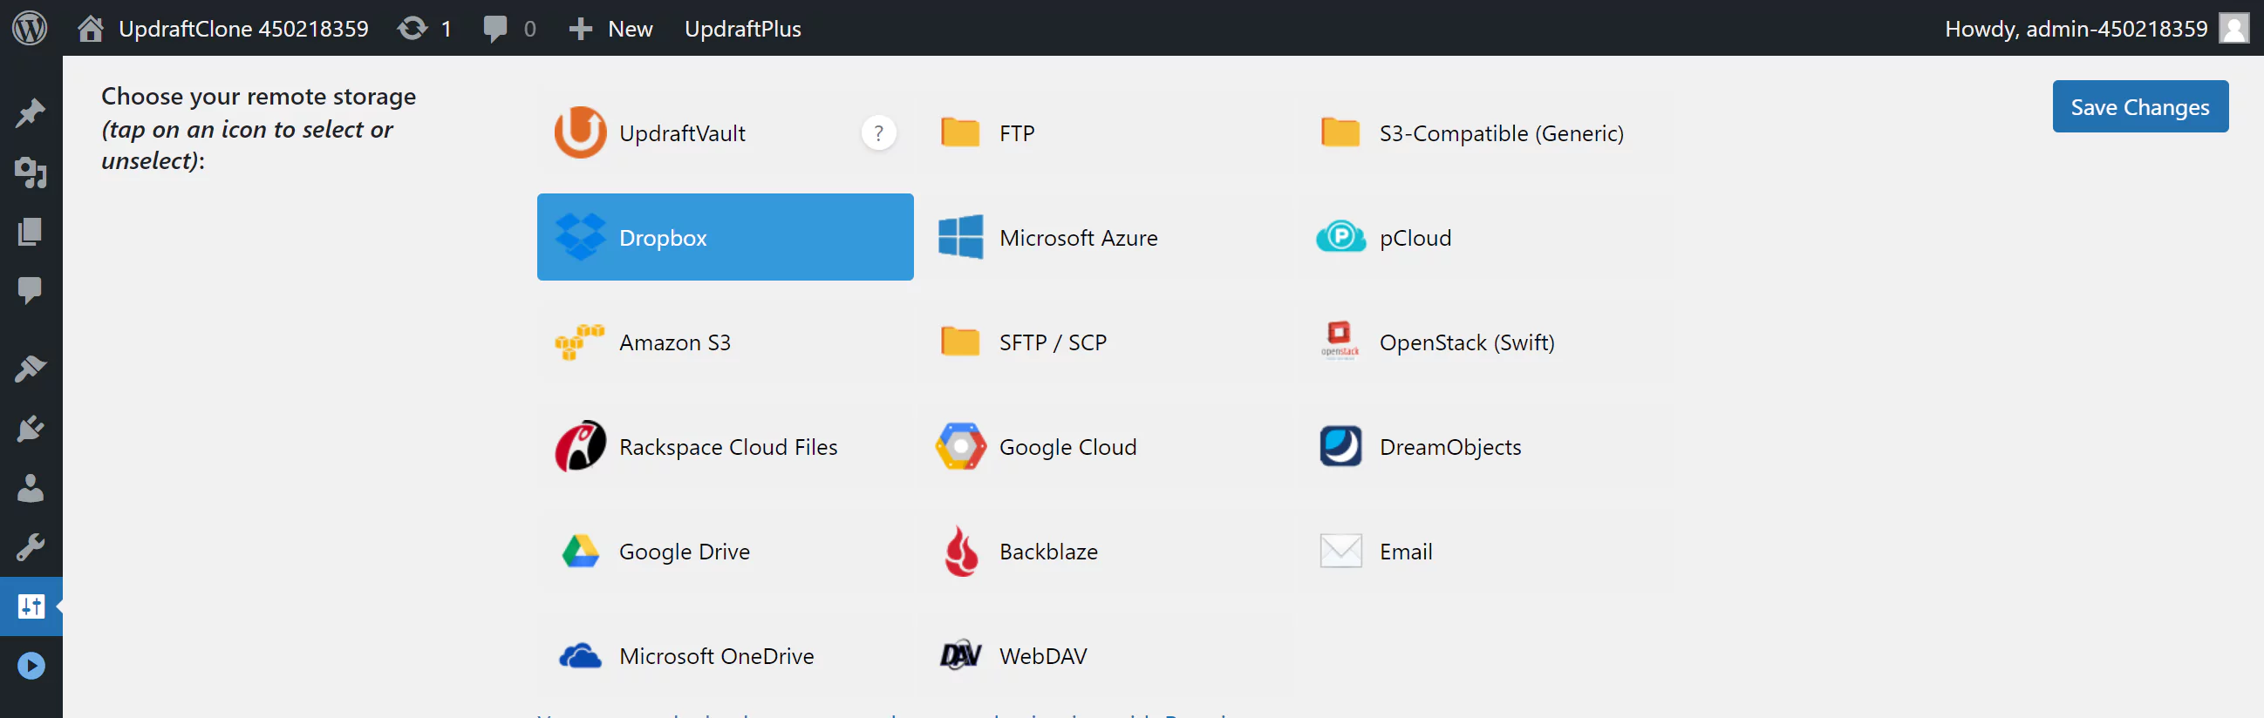Click the user avatar in admin bar
The height and width of the screenshot is (718, 2264).
point(2234,28)
